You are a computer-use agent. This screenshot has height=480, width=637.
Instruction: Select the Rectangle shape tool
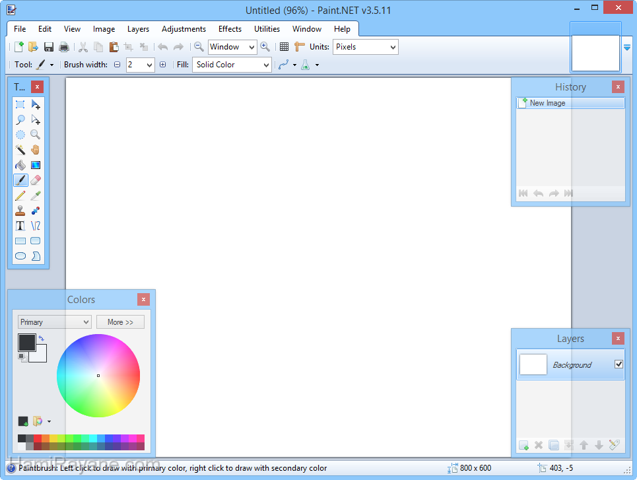(x=20, y=240)
